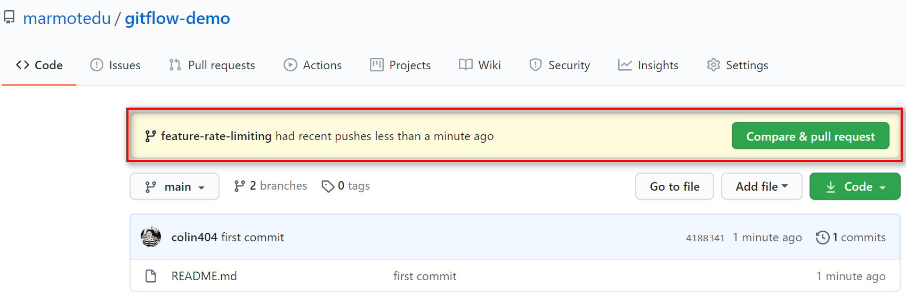Click the README.md file icon

click(x=151, y=276)
